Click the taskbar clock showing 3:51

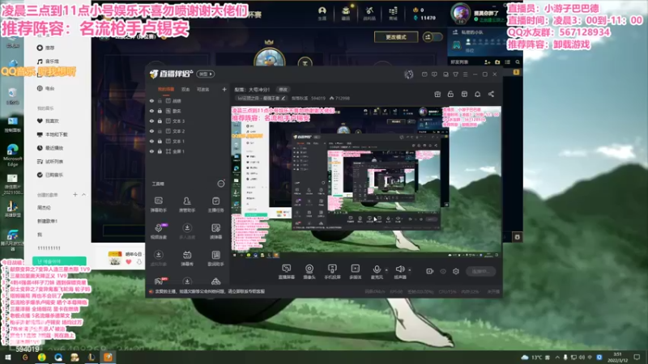(x=617, y=357)
